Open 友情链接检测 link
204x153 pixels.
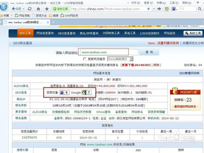pos(61,112)
